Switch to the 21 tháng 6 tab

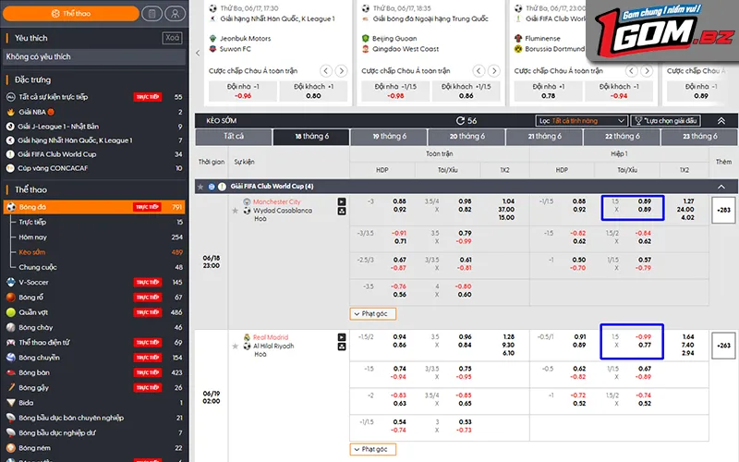pos(544,137)
